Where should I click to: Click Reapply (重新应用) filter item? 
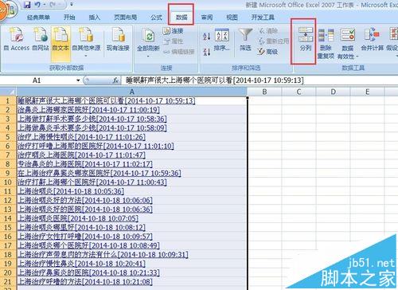(x=273, y=41)
